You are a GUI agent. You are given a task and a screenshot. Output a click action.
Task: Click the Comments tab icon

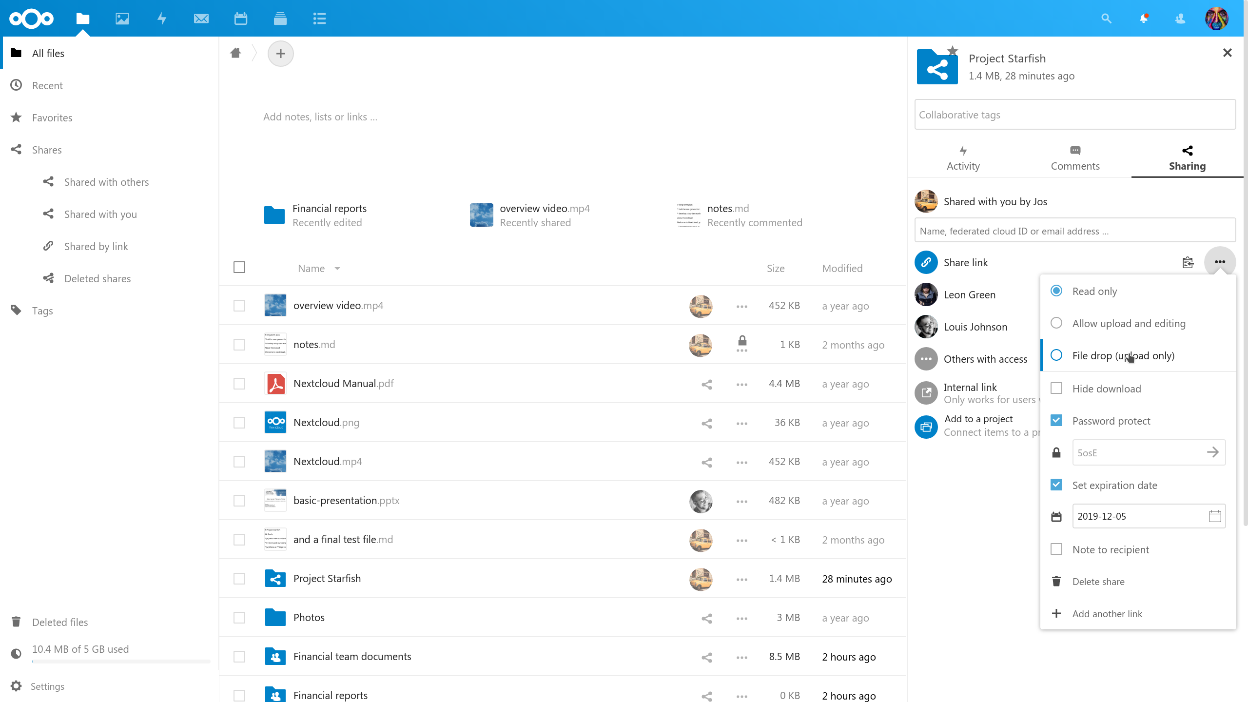[1075, 151]
